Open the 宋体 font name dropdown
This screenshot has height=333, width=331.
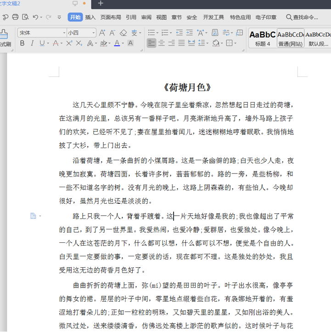click(64, 33)
